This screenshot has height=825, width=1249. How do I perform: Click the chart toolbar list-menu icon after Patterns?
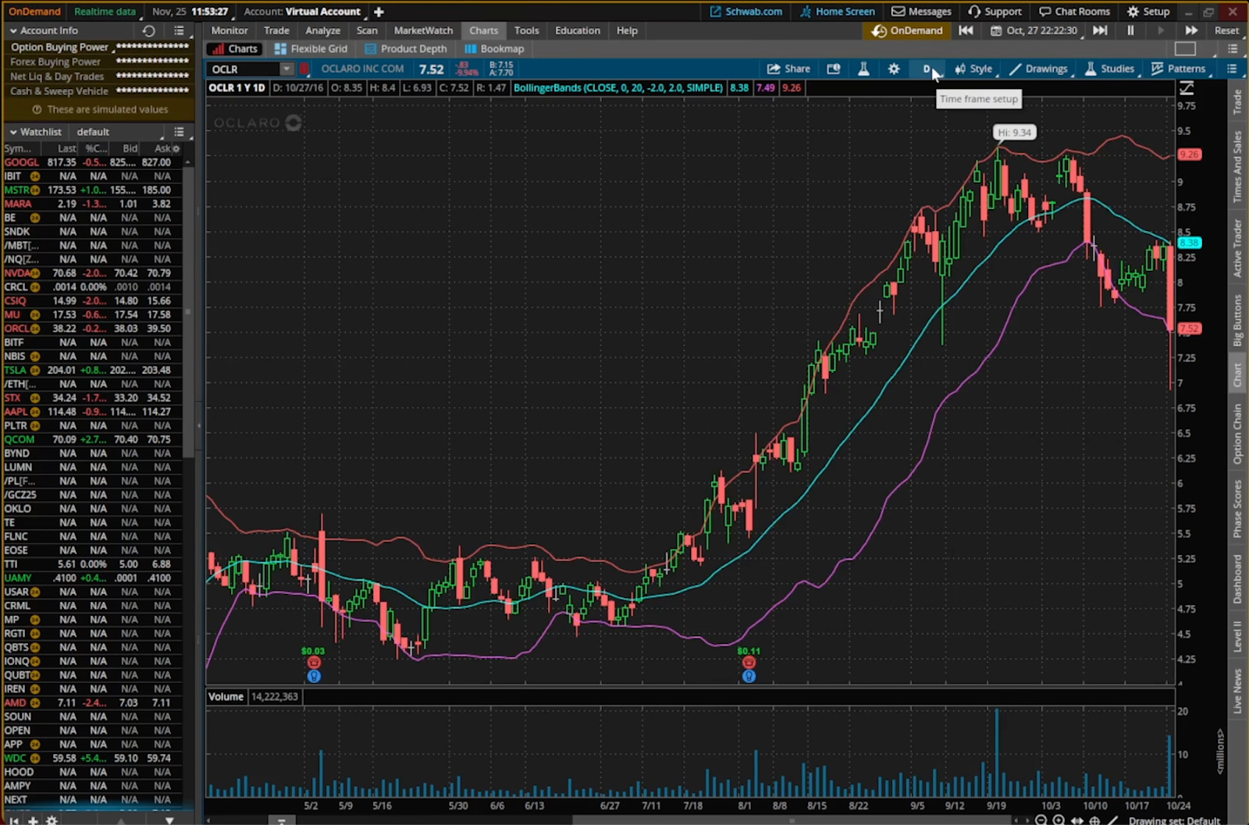point(1232,69)
